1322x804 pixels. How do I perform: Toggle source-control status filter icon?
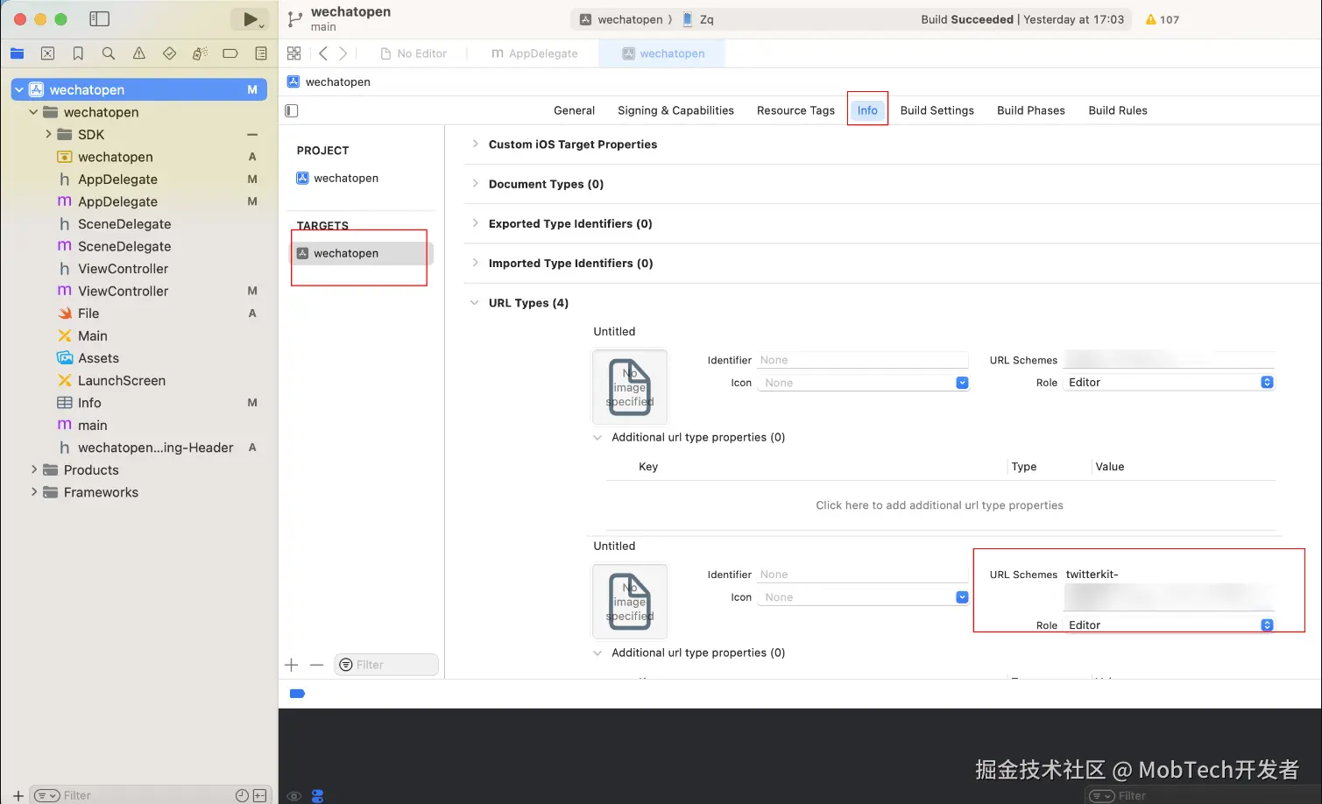tap(259, 795)
